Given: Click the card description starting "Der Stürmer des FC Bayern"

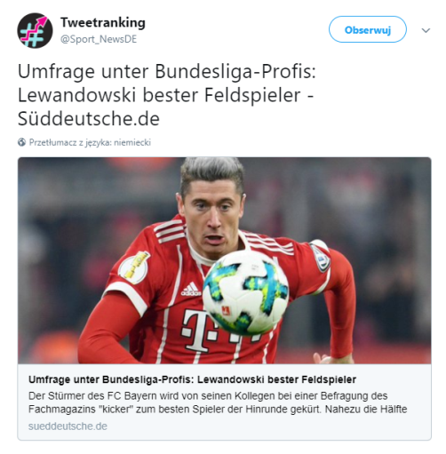Looking at the screenshot, I should 218,402.
